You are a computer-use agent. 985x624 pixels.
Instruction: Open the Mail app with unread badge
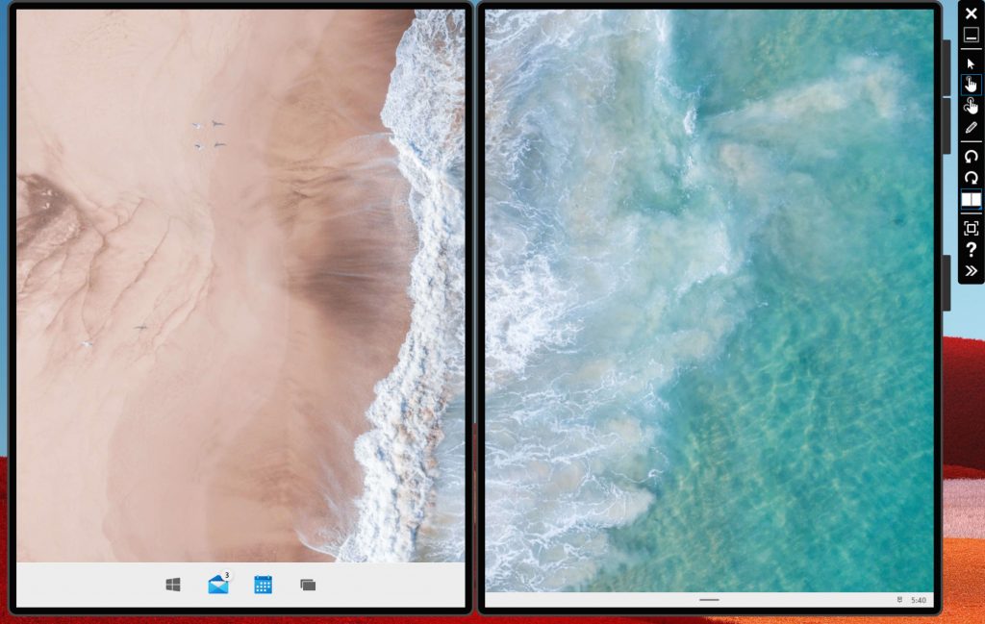(218, 585)
